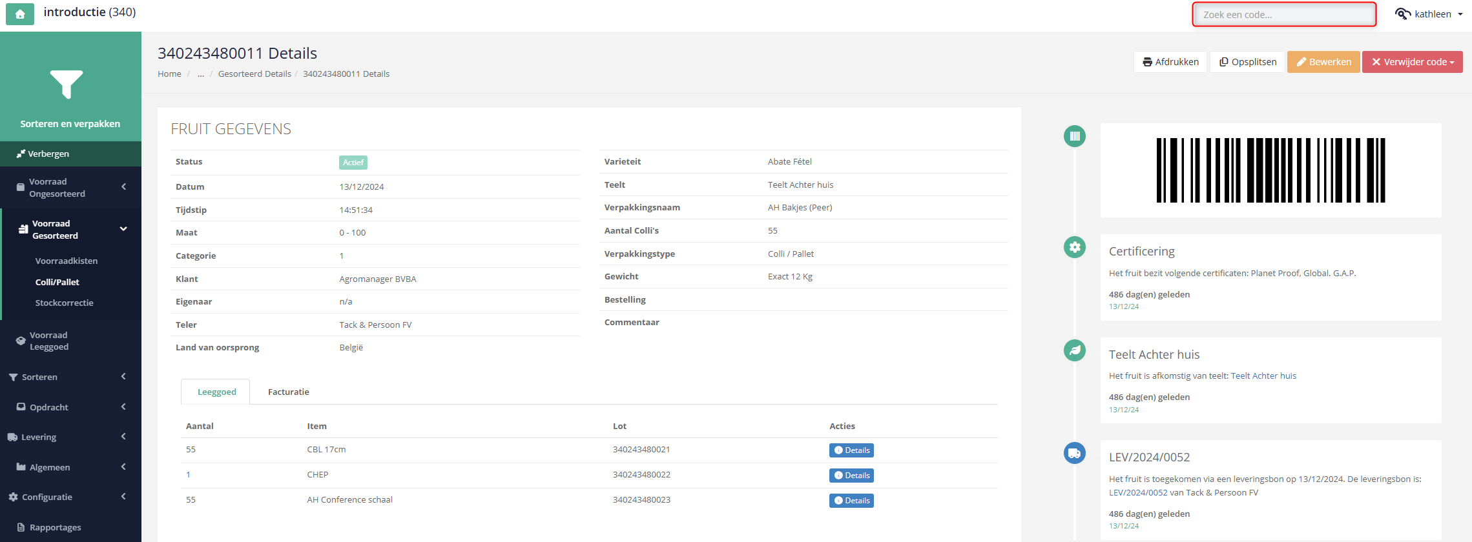Expand the Opdracht menu chevron
This screenshot has width=1472, height=542.
[123, 407]
